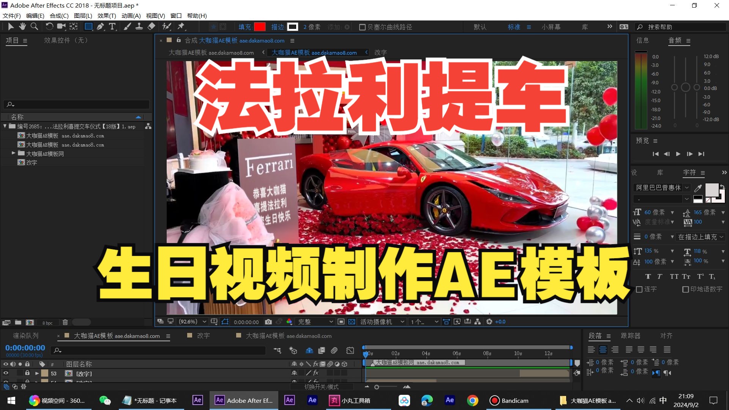Viewport: 729px width, 410px height.
Task: Open the stroke option 在描边上填充 dropdown
Action: coord(701,237)
